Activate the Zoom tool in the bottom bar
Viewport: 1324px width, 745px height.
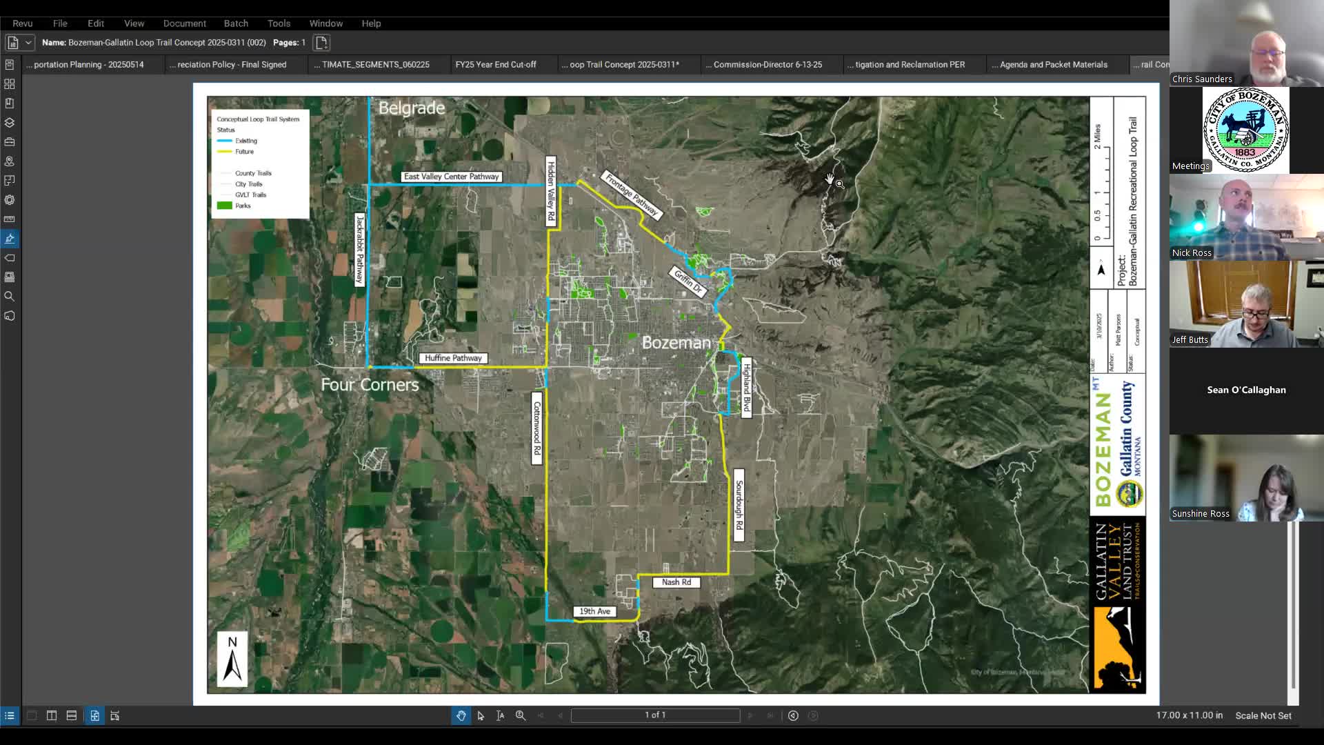[x=521, y=715]
